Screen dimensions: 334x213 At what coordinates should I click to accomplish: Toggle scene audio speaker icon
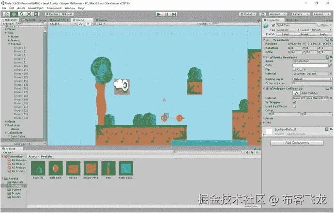(94, 24)
